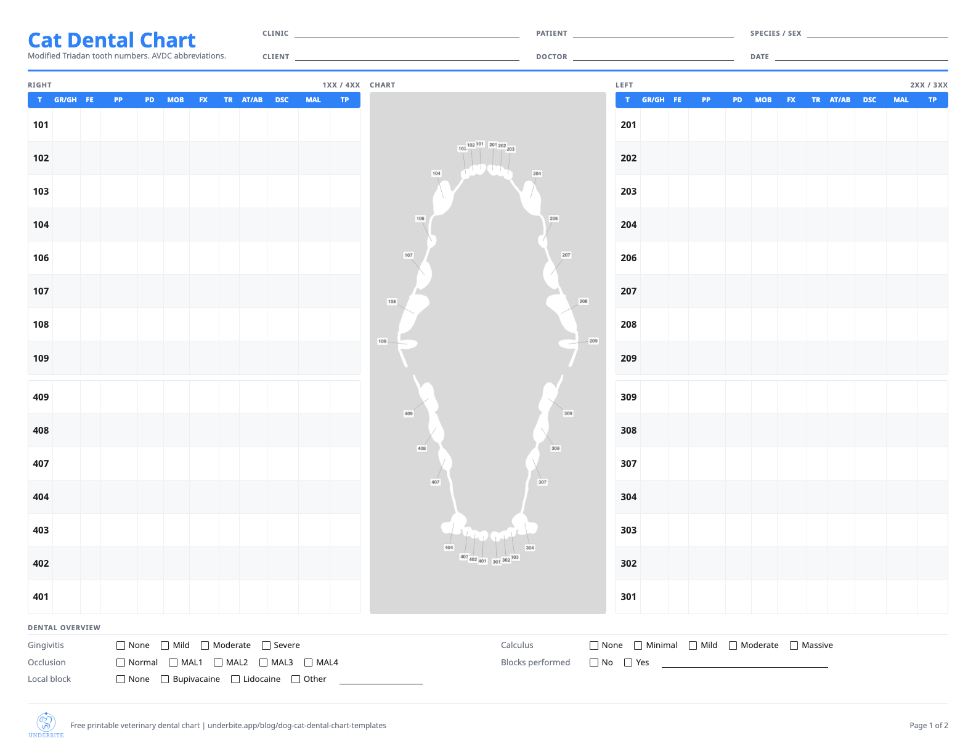
Task: Click GR/GH column header in Right table
Action: pyautogui.click(x=65, y=100)
